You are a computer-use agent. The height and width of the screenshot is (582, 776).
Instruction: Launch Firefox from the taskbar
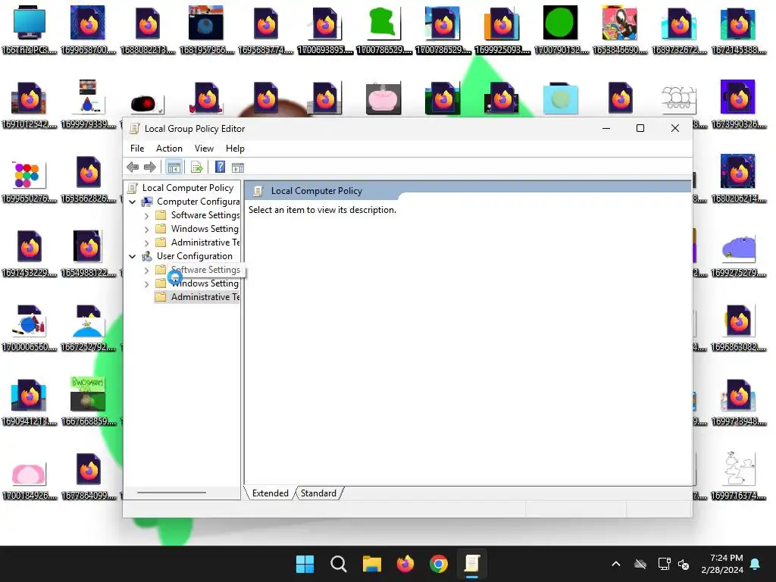click(x=405, y=564)
